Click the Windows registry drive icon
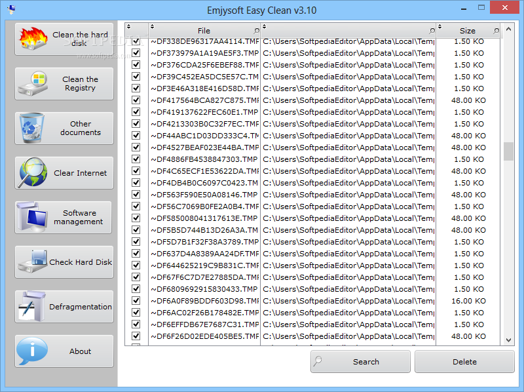Screen dimensions: 524x392 (33, 84)
